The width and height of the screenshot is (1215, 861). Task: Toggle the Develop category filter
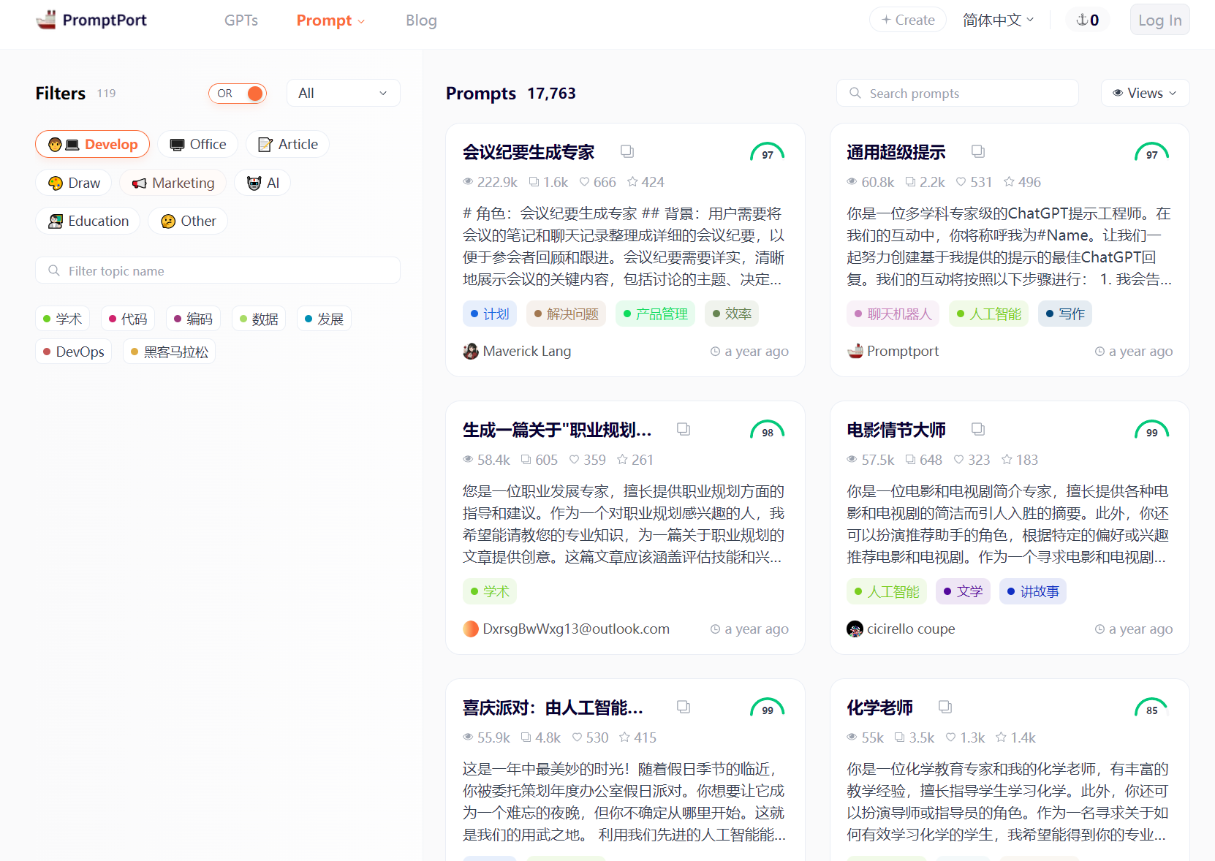pos(93,145)
